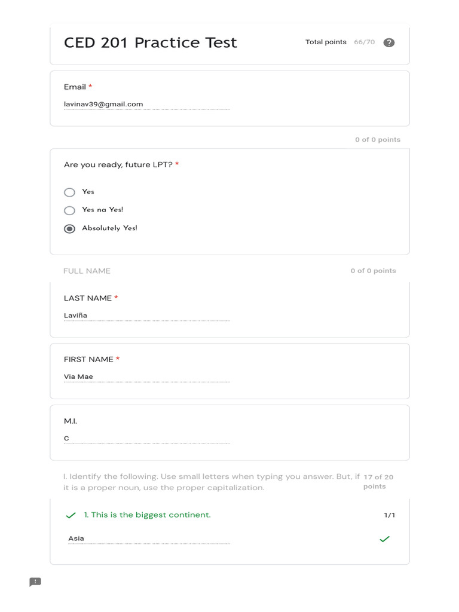Click the correct-answer checkmark next to Asia
Screen dimensions: 459x612
[384, 539]
